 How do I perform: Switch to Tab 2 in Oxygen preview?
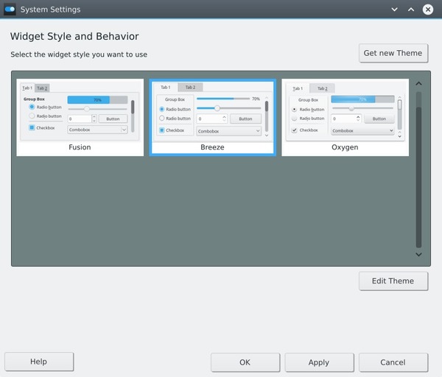click(x=323, y=88)
